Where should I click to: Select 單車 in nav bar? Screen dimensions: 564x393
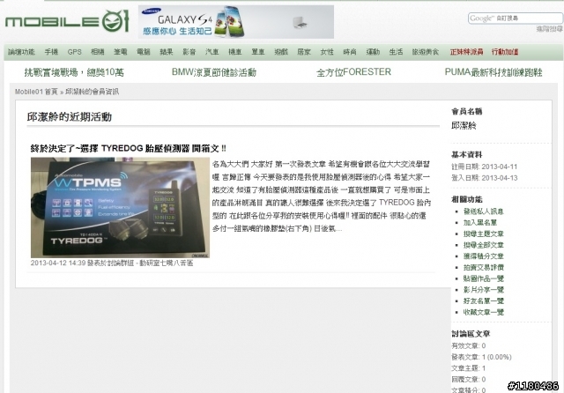[x=258, y=52]
